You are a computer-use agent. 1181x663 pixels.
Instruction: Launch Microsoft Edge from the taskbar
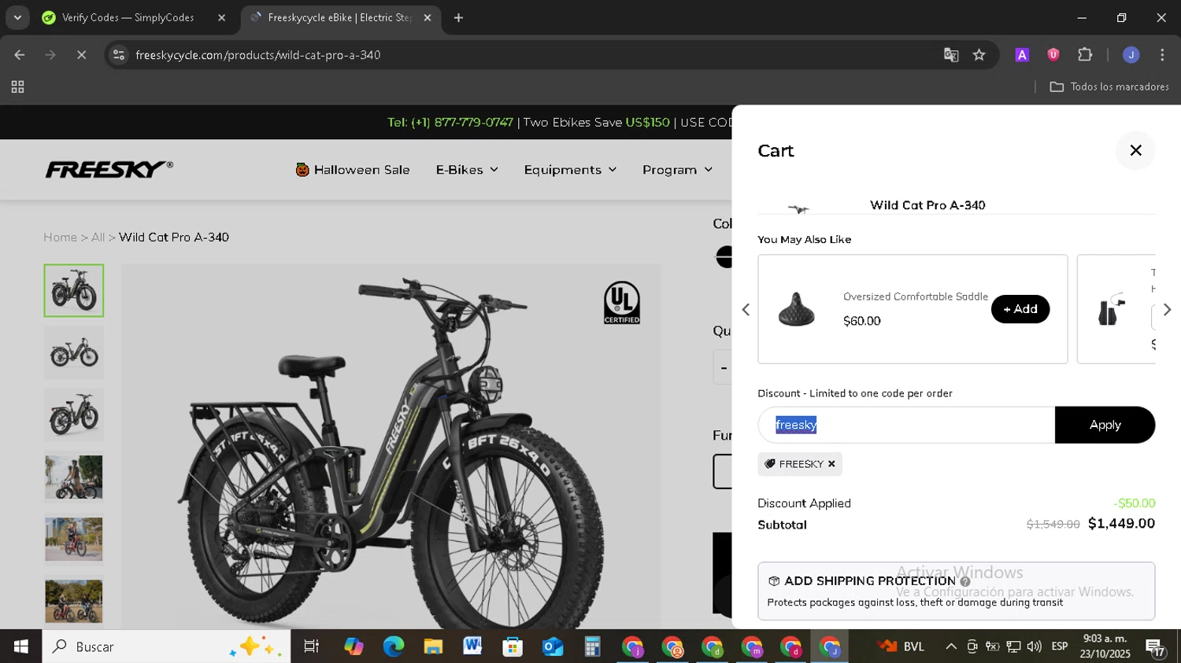point(393,646)
